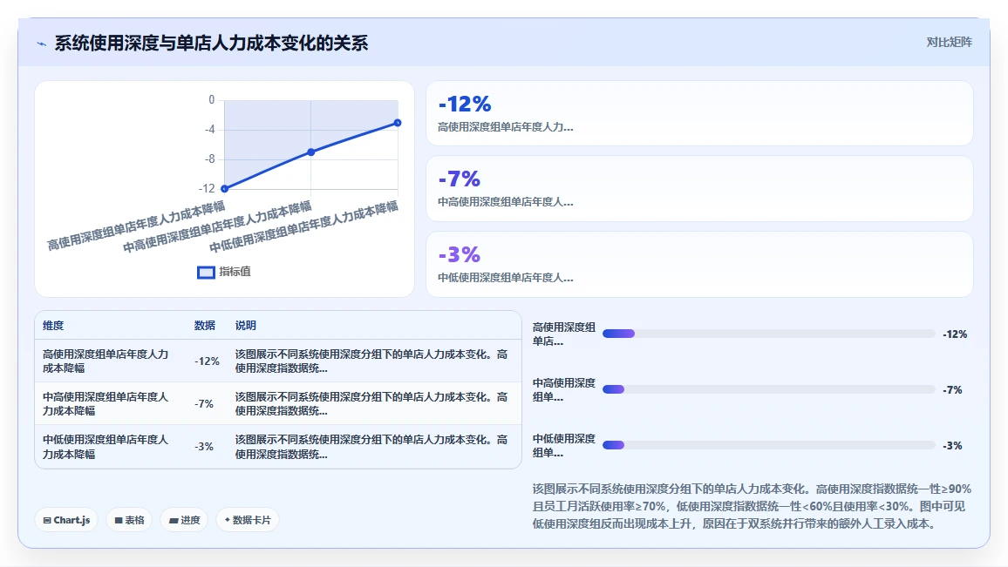
Task: Select the -7% data card
Action: [x=699, y=189]
